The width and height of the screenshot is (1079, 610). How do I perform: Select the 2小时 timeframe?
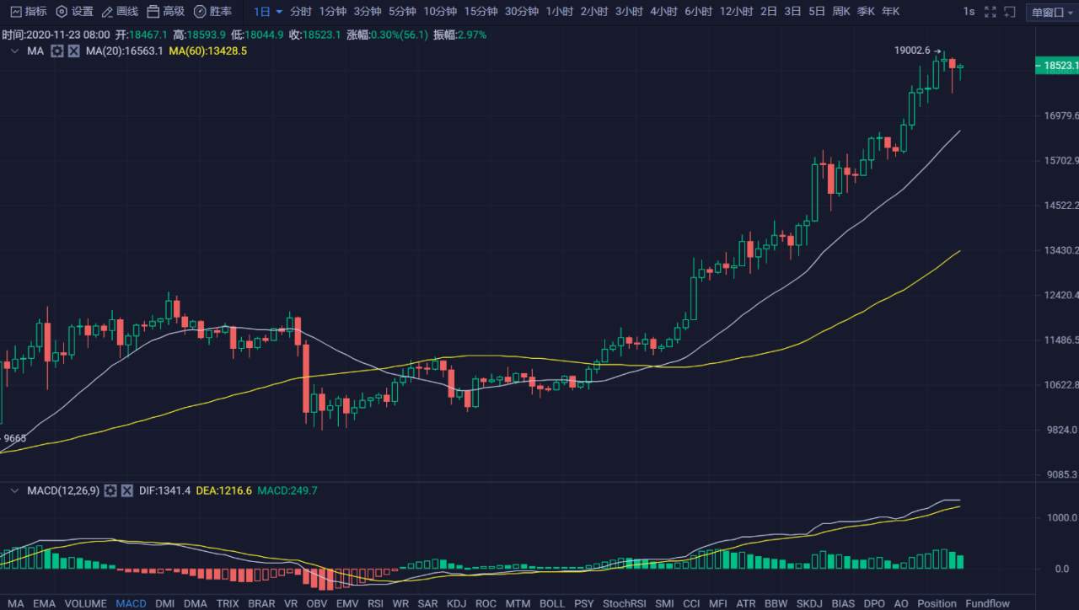click(x=594, y=12)
